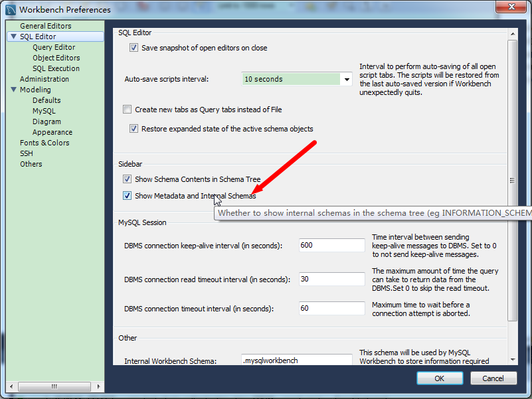Click the keep-alive interval input field
The height and width of the screenshot is (399, 532).
tap(331, 246)
